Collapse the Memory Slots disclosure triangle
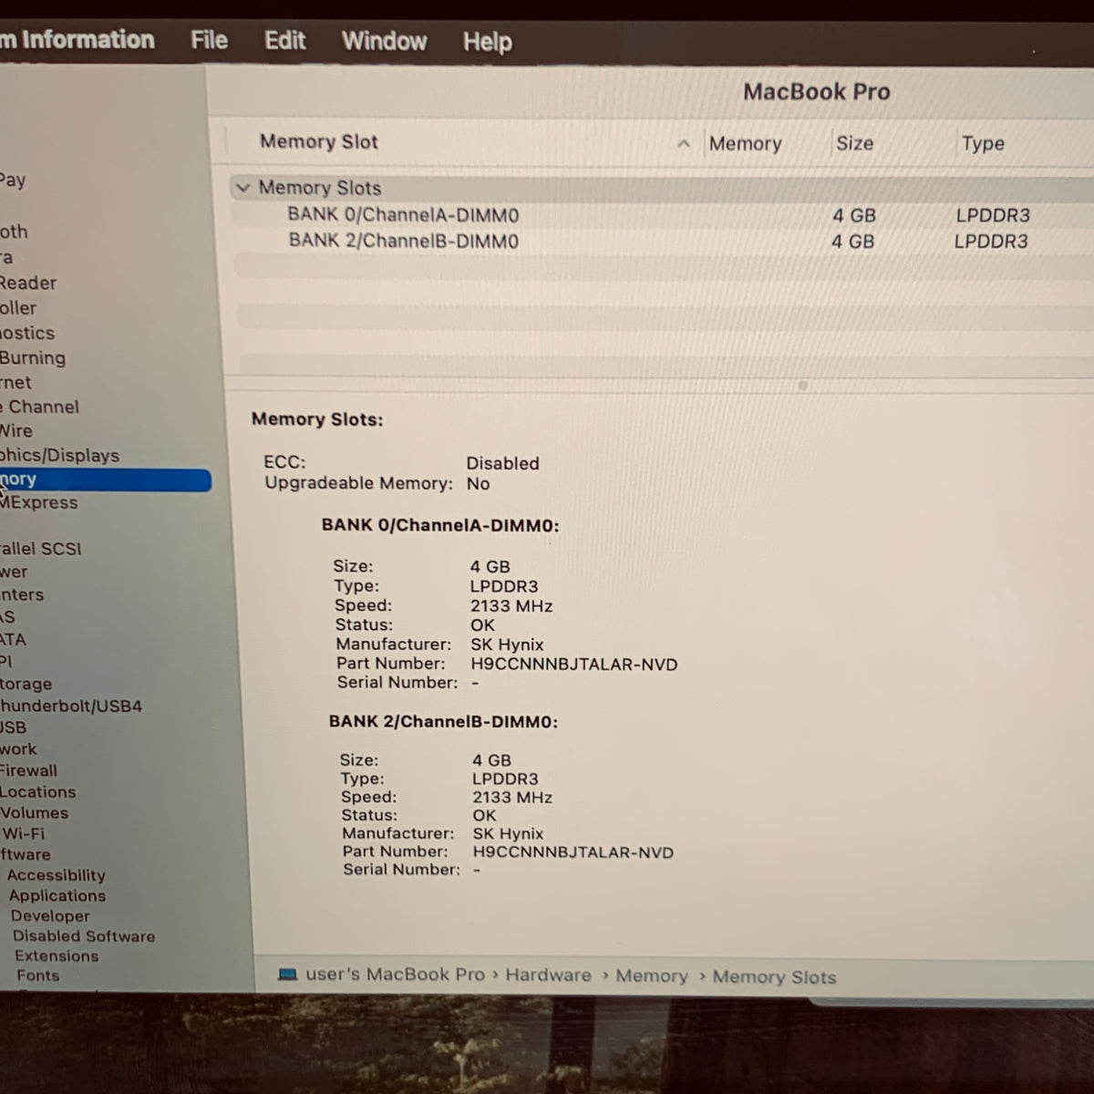 tap(243, 188)
